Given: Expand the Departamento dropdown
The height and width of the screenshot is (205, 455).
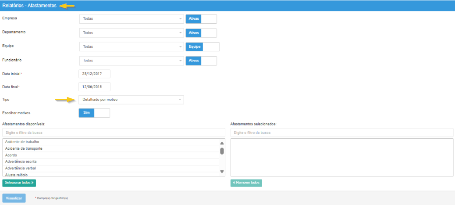Looking at the screenshot, I should point(132,33).
